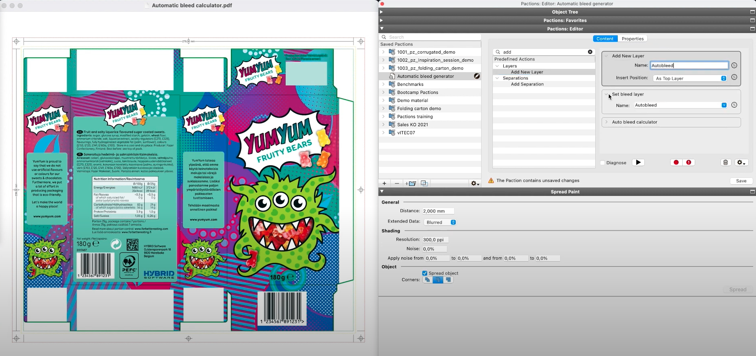Select rounded corners option icon

[x=438, y=280]
